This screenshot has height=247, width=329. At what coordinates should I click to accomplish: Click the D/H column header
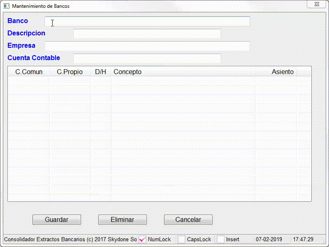[100, 72]
